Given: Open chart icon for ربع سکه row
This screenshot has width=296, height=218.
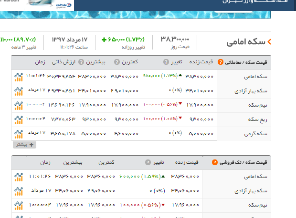Looking at the screenshot, I should [x=19, y=120].
